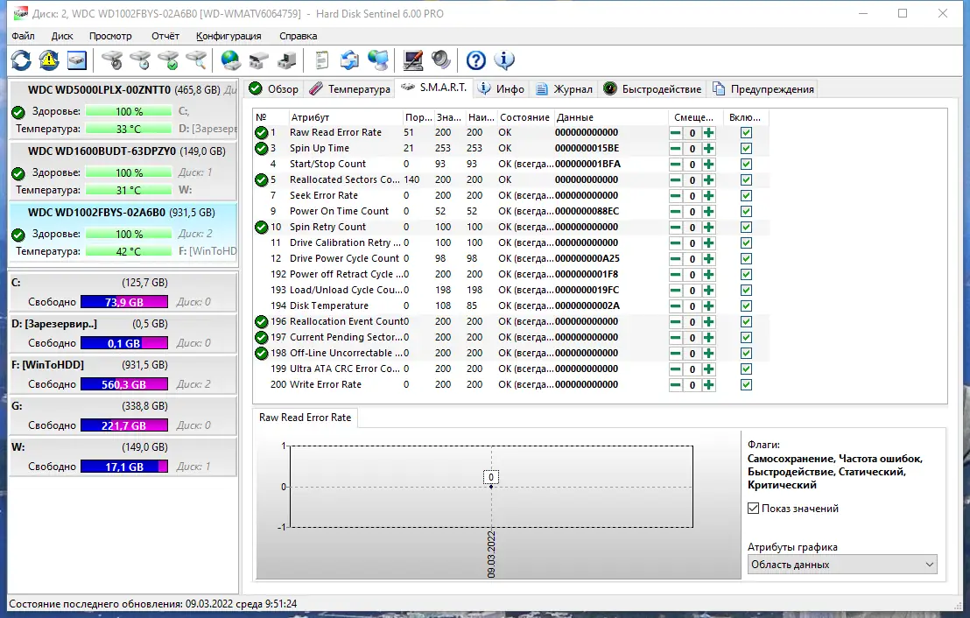Viewport: 970px width, 618px height.
Task: Open the Файл menu
Action: (x=23, y=36)
